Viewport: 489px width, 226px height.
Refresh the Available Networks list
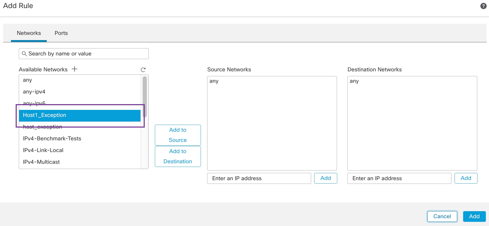[x=143, y=70]
